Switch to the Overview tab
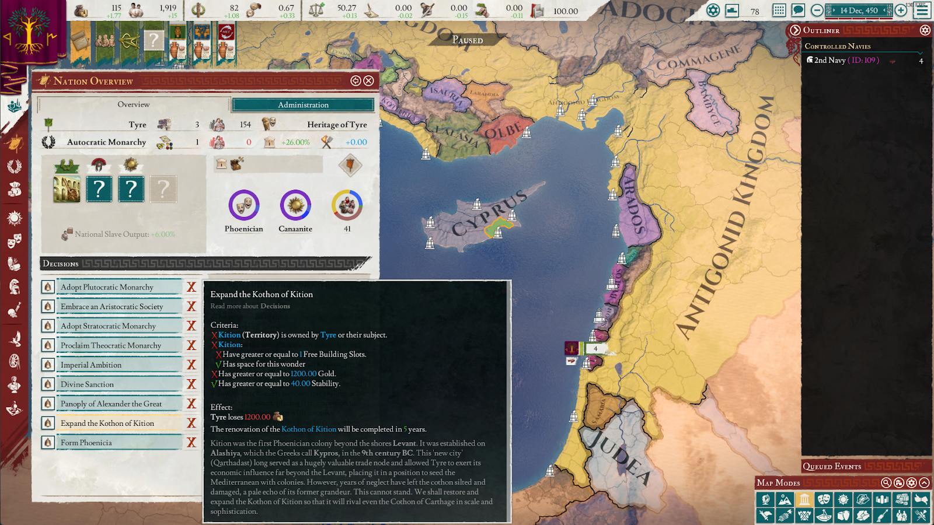Image resolution: width=934 pixels, height=525 pixels. (x=134, y=104)
